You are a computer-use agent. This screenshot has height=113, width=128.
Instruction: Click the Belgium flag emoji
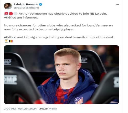pos(11,41)
